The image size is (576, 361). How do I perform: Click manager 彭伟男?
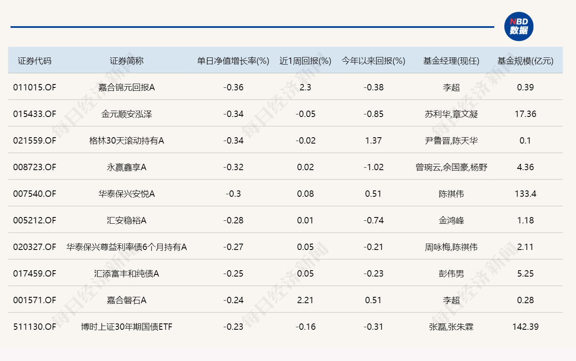451,274
